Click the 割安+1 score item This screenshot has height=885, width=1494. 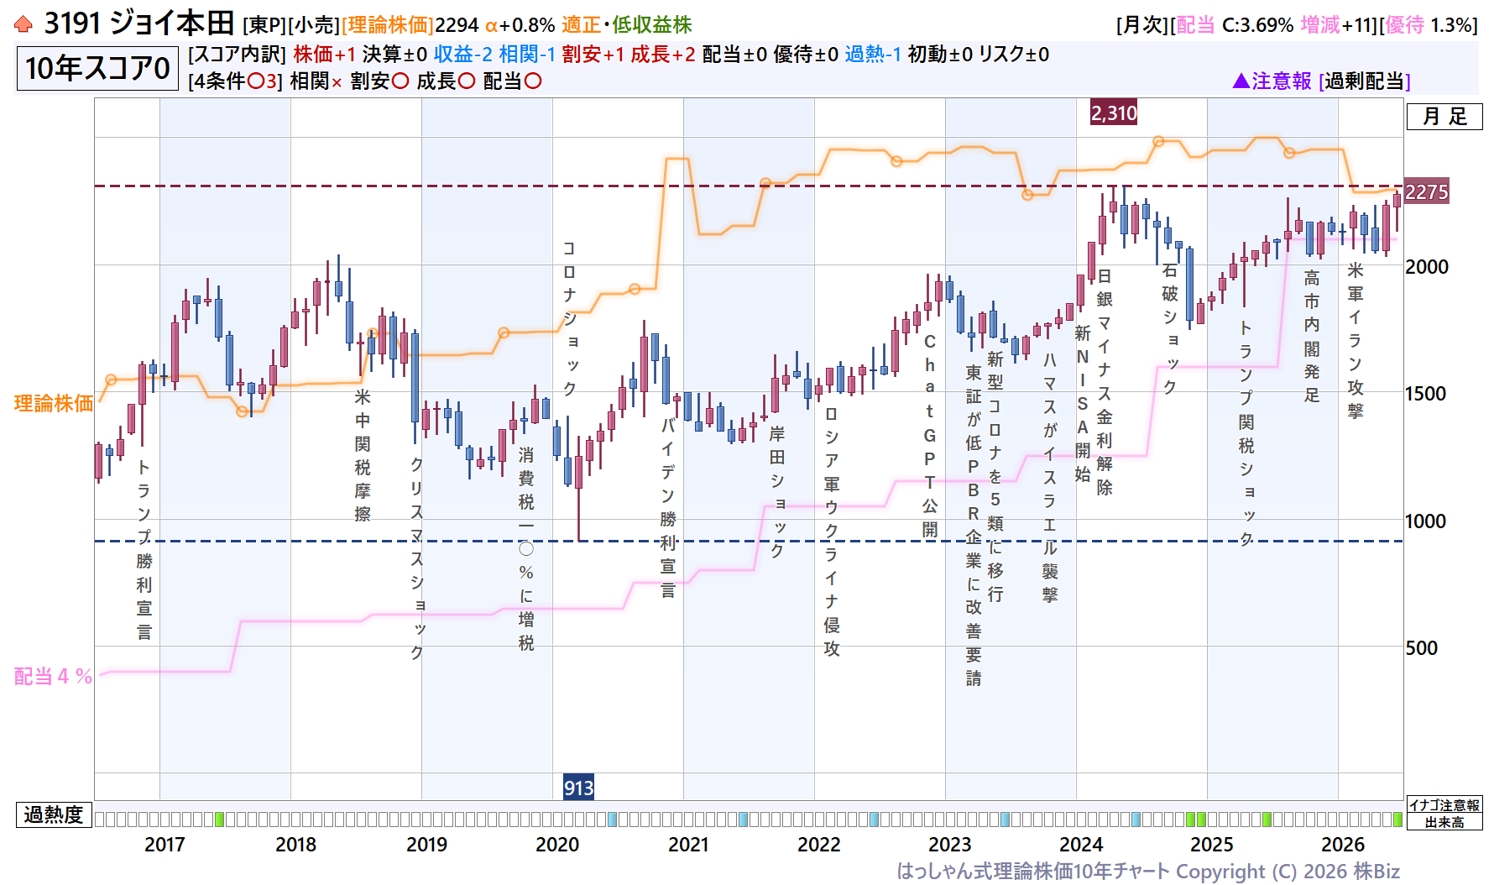pos(593,55)
